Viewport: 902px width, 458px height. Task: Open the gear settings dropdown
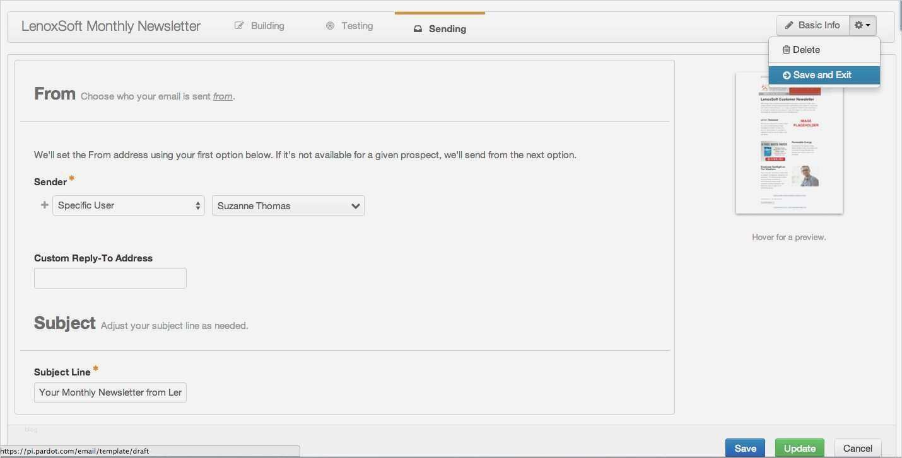862,26
